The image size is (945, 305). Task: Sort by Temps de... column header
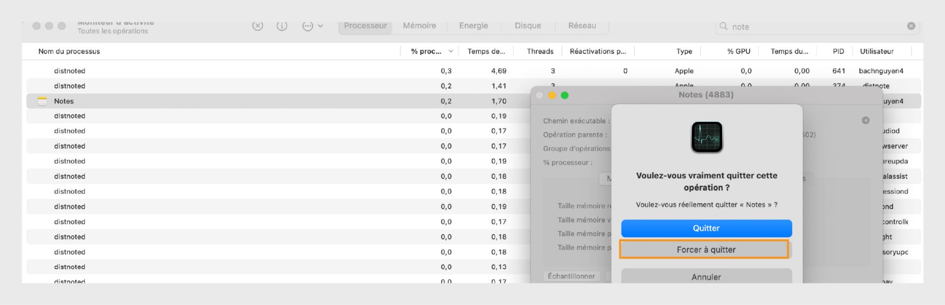(x=486, y=51)
